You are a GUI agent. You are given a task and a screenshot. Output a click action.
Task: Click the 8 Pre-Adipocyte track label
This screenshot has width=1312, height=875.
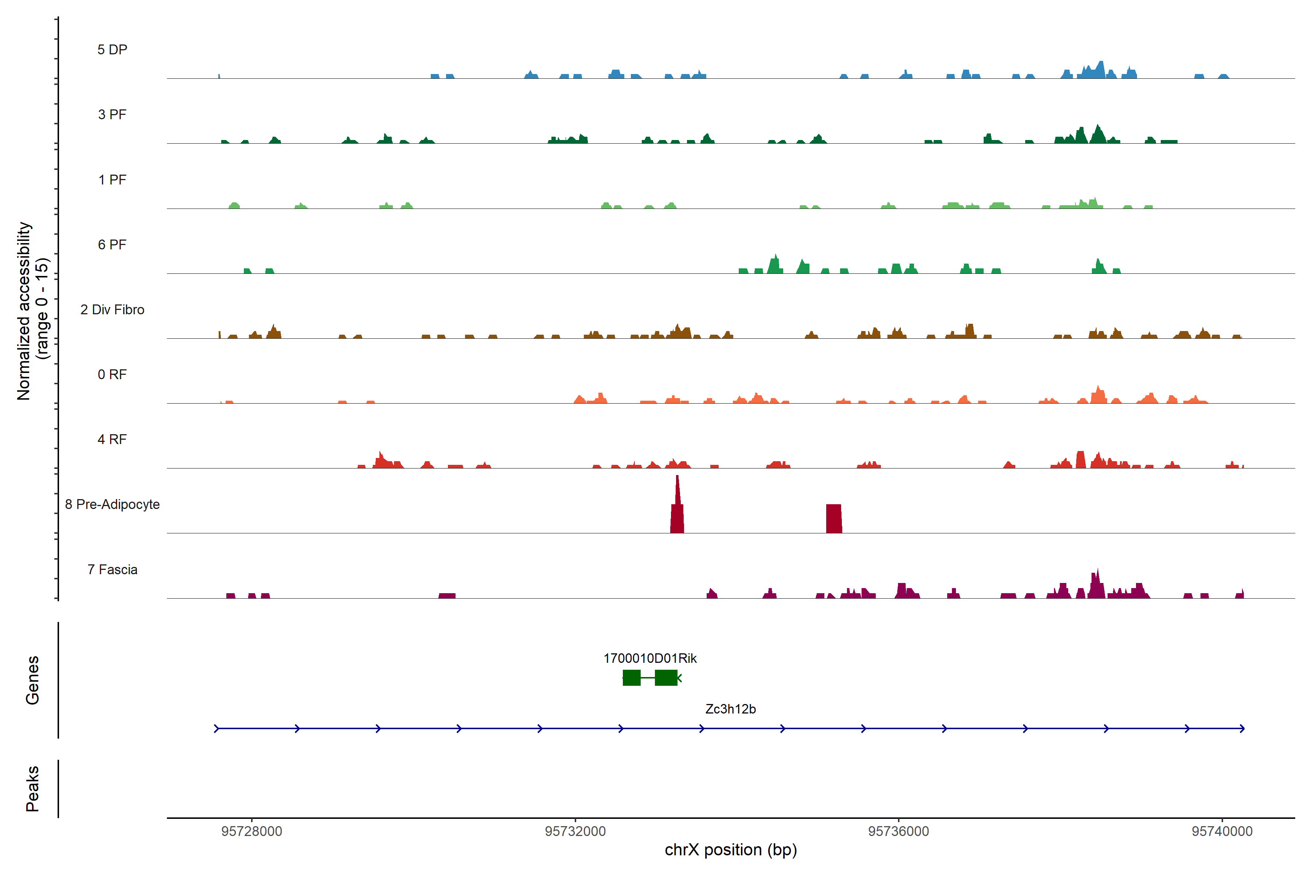pos(112,505)
